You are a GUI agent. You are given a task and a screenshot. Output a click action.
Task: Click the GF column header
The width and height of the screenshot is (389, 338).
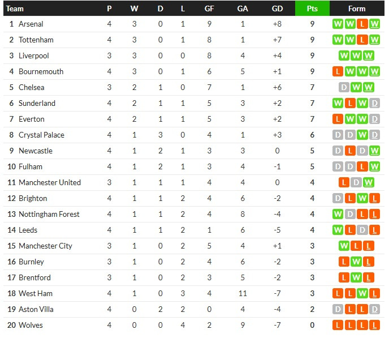(x=209, y=8)
